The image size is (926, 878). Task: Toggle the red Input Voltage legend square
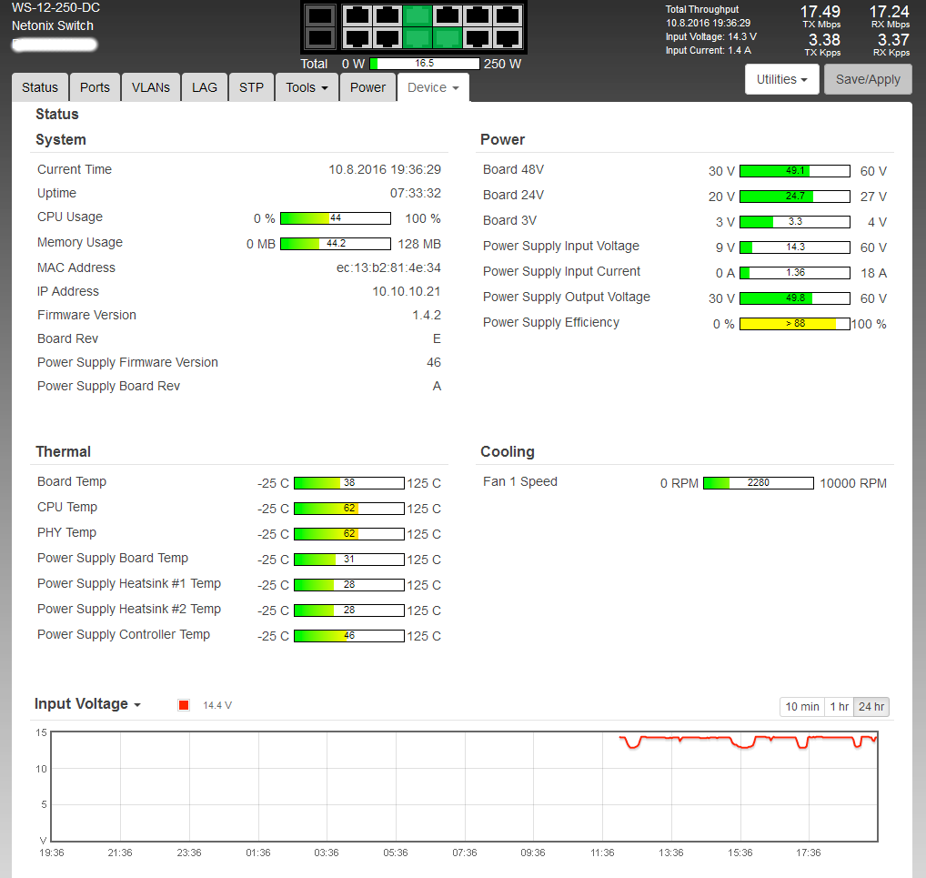184,705
